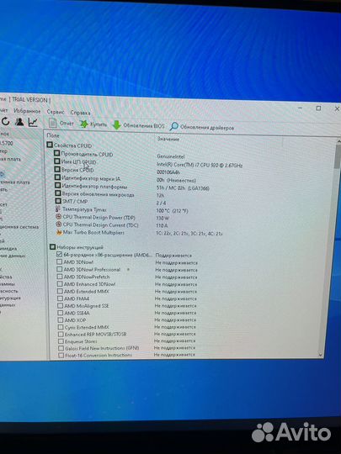Image resolution: width=341 pixels, height=454 pixels.
Task: Select icon beside Версия обновления микрокода
Action: [x=58, y=193]
